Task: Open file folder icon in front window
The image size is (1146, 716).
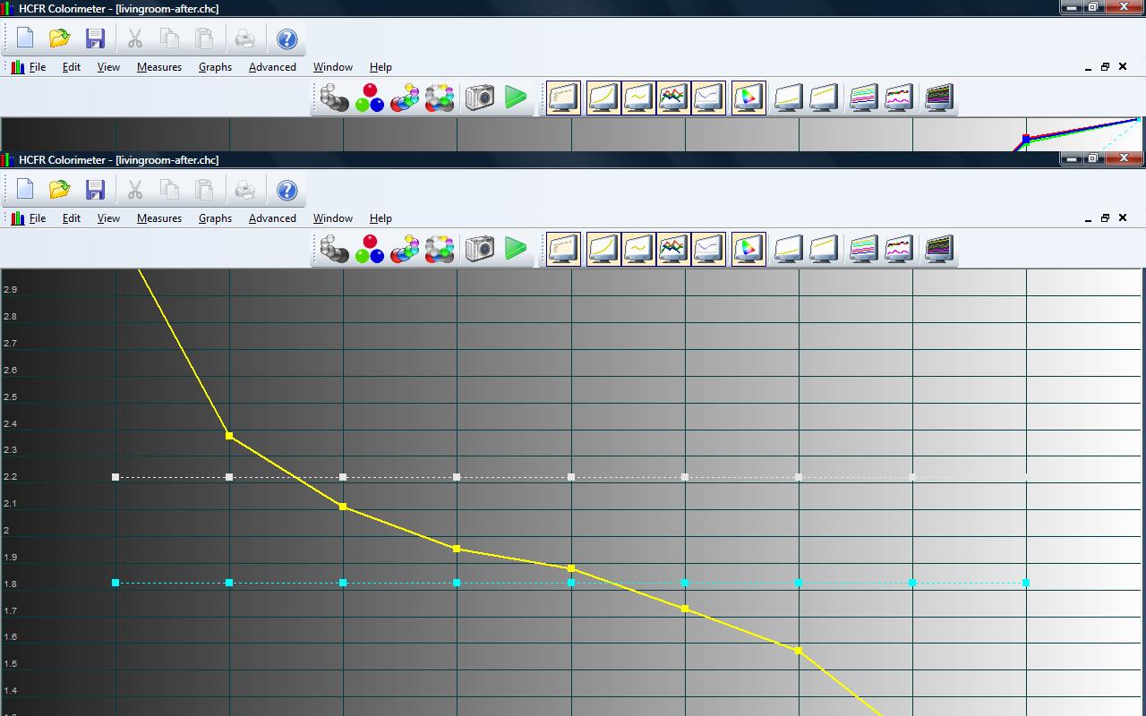Action: click(59, 190)
